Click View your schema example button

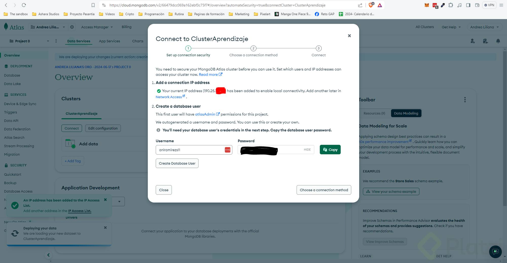[391, 191]
